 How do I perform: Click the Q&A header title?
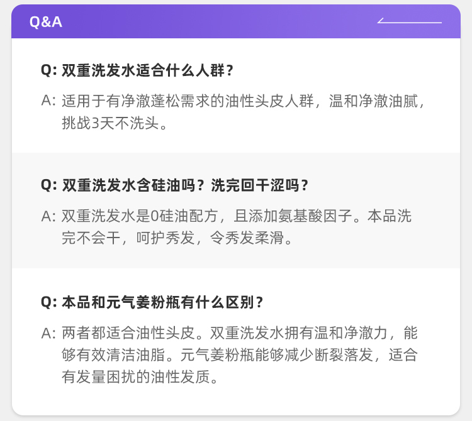[46, 22]
